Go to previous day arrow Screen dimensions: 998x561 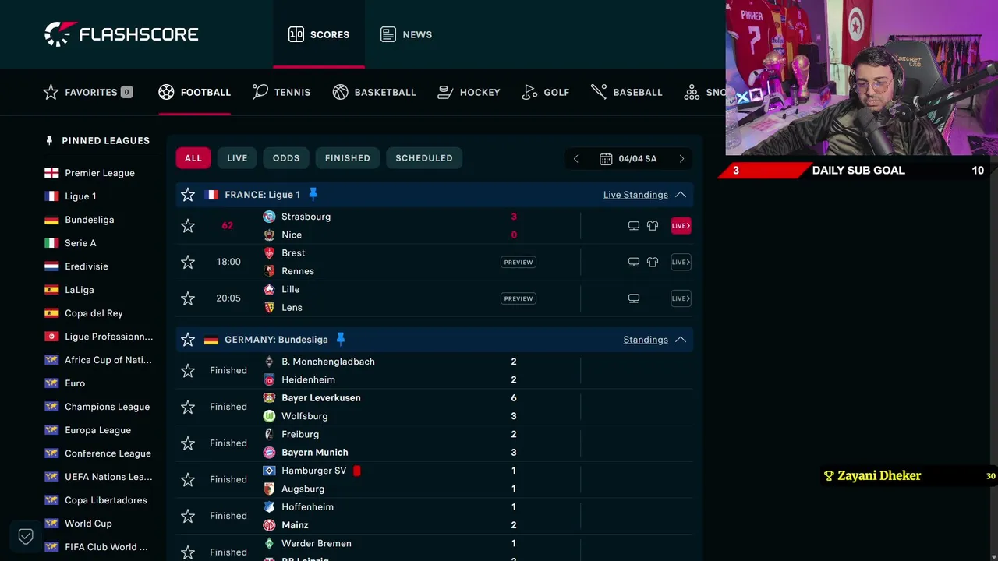(575, 159)
